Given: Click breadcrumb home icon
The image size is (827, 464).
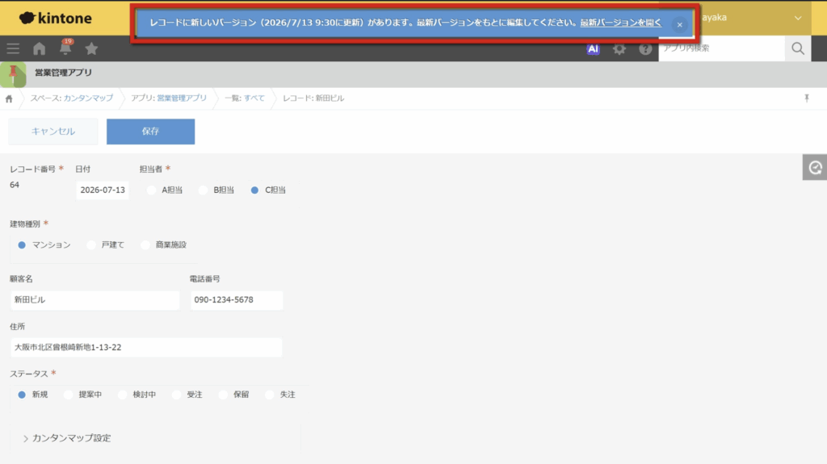Looking at the screenshot, I should point(9,98).
